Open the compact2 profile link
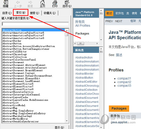 point(124,82)
